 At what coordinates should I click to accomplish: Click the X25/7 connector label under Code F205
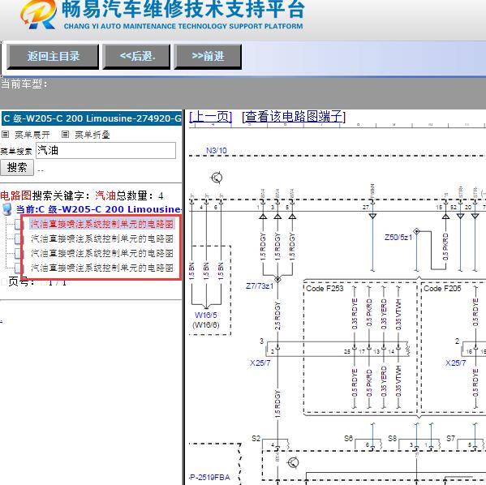[456, 363]
